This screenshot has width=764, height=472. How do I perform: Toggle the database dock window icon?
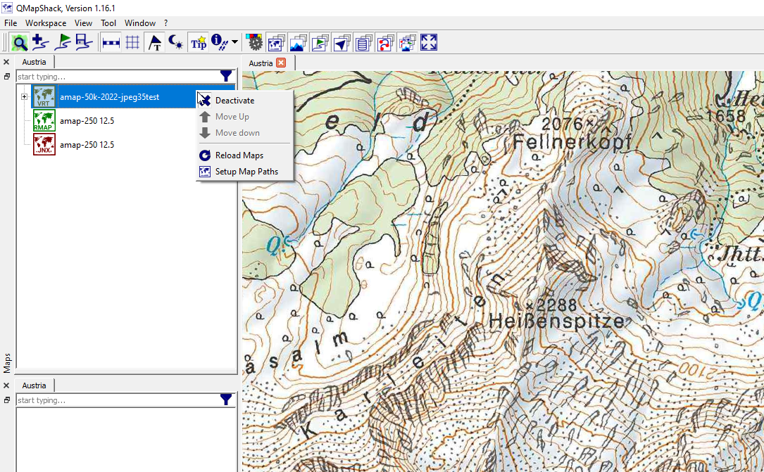[x=363, y=43]
